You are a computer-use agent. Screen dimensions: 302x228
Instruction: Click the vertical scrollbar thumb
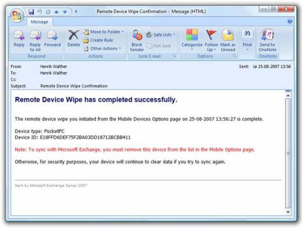click(288, 153)
